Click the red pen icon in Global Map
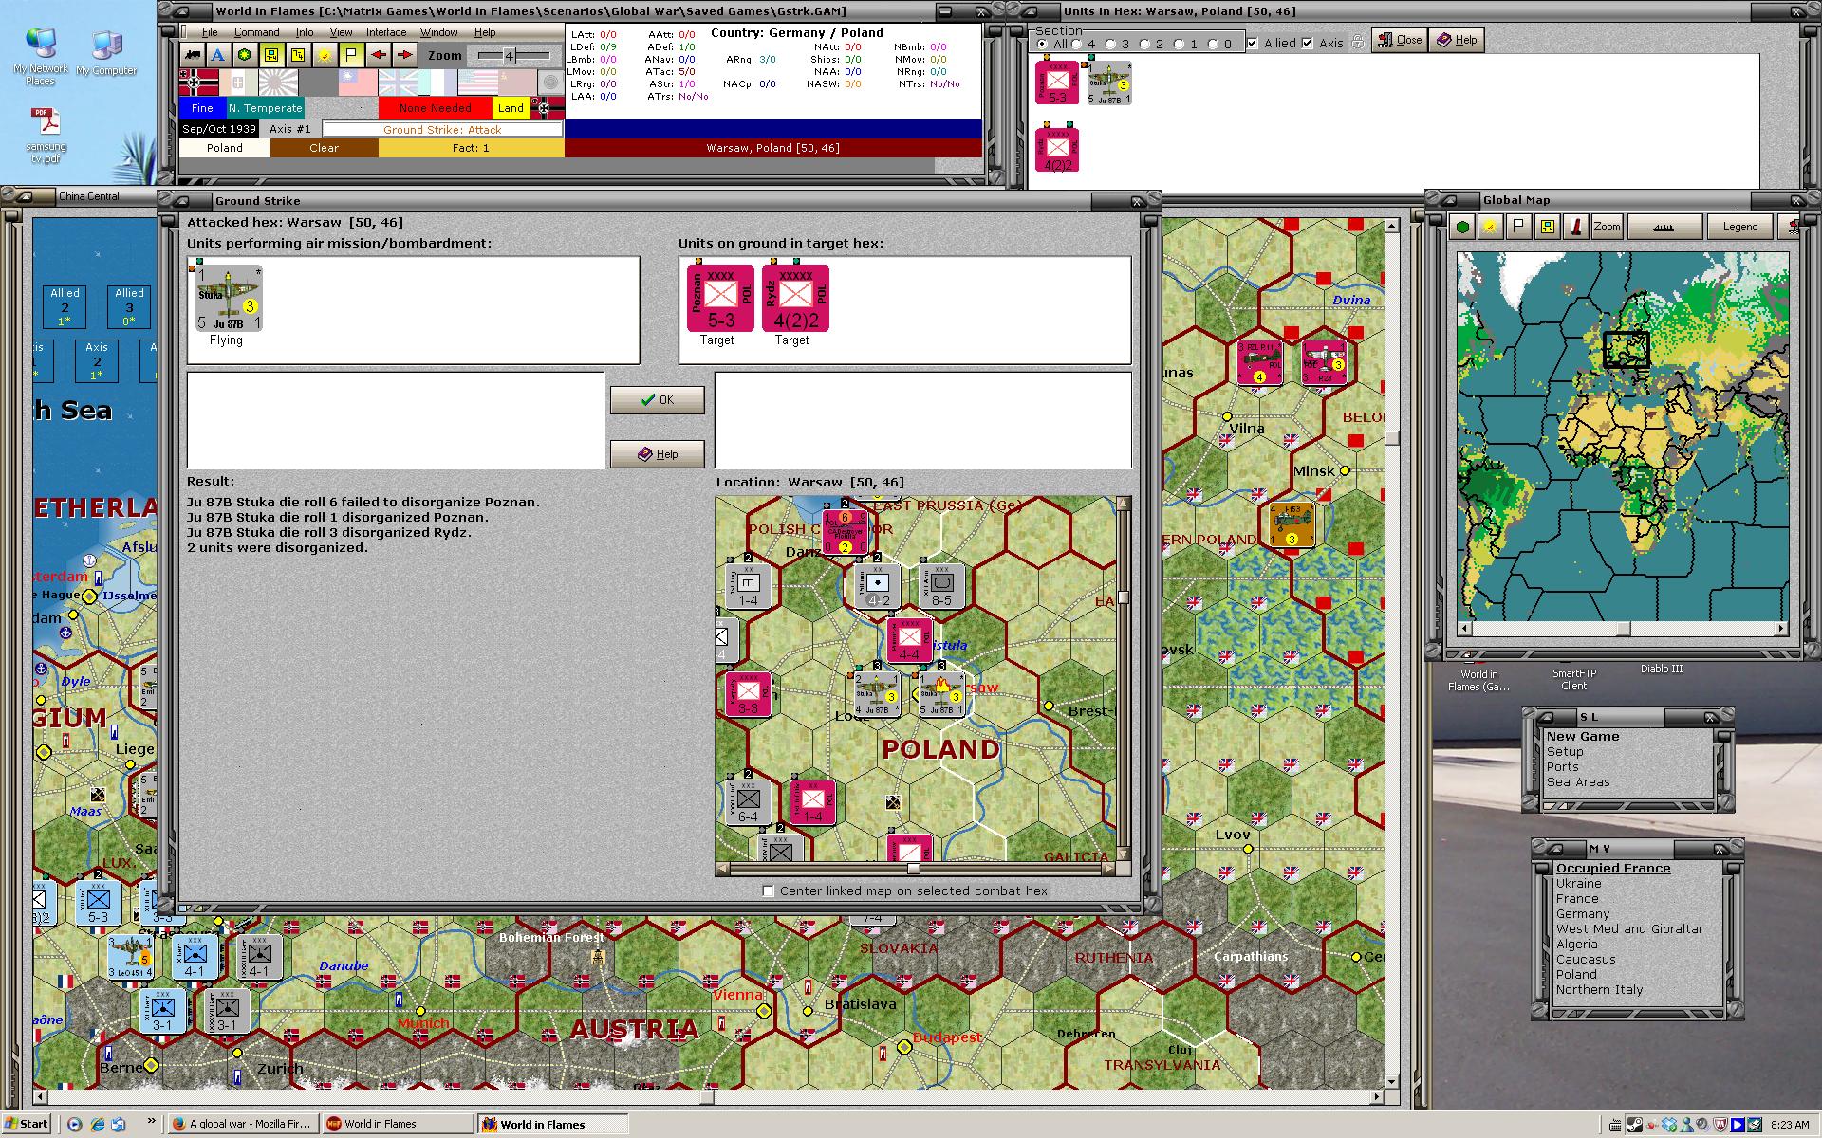 click(x=1575, y=227)
